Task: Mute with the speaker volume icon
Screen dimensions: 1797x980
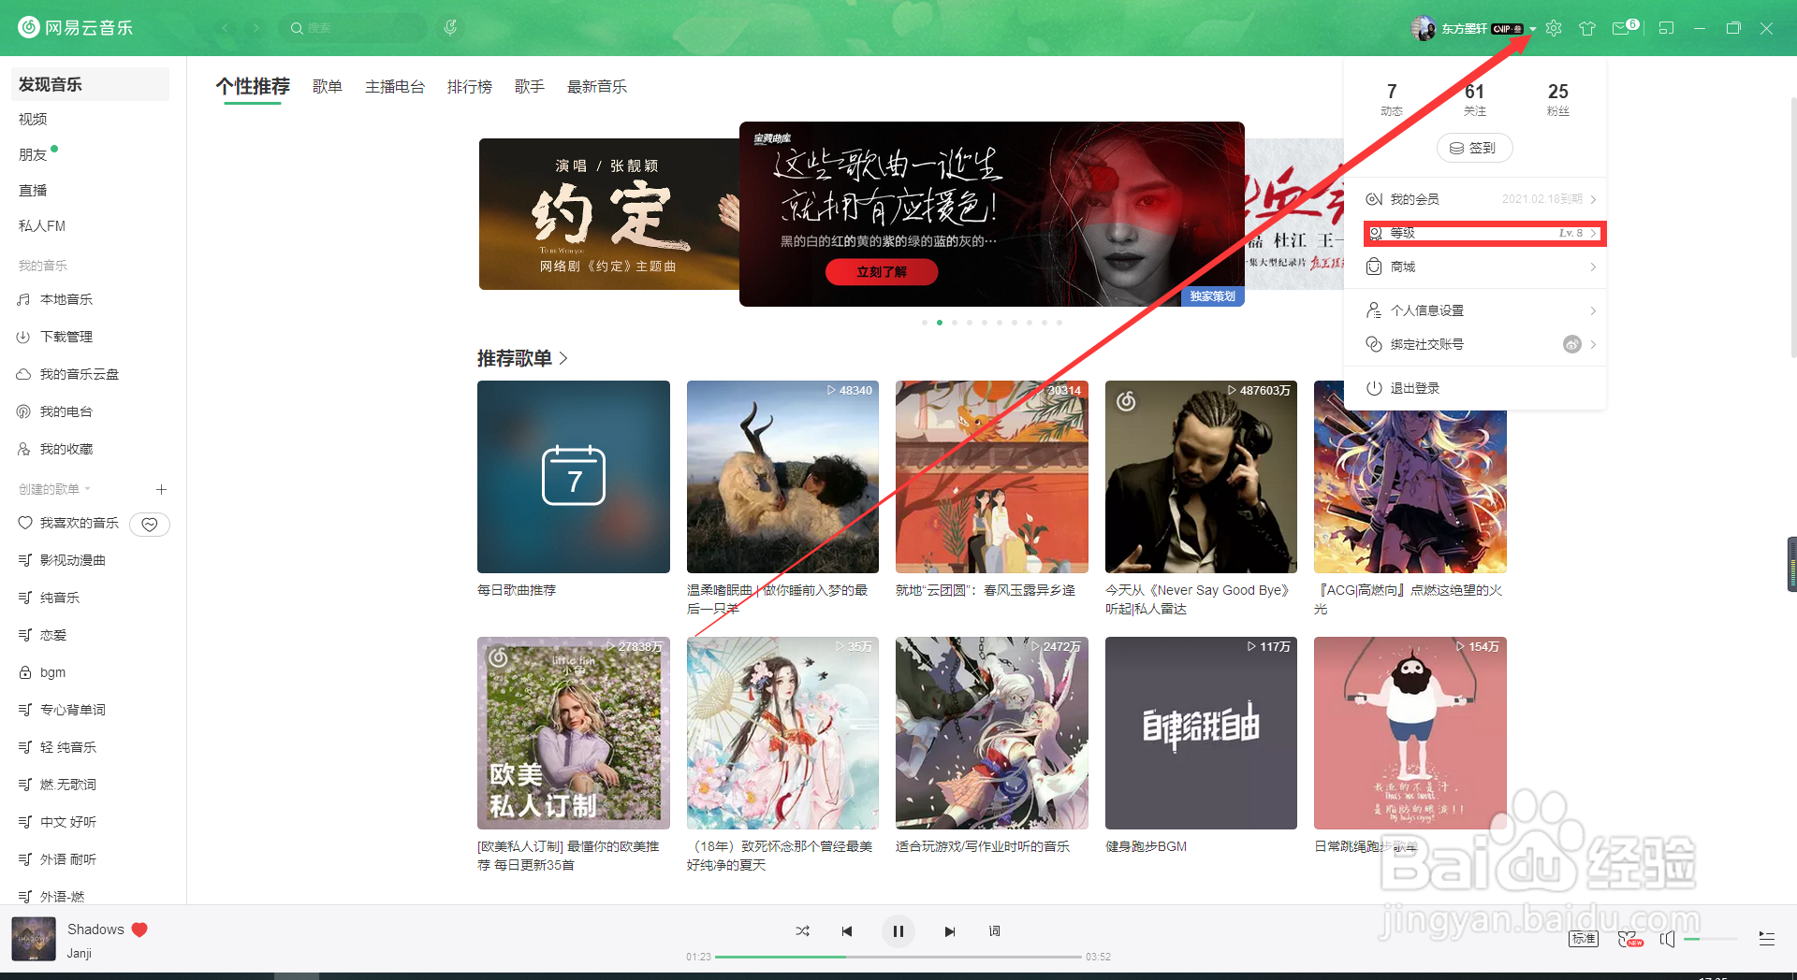Action: tap(1667, 939)
